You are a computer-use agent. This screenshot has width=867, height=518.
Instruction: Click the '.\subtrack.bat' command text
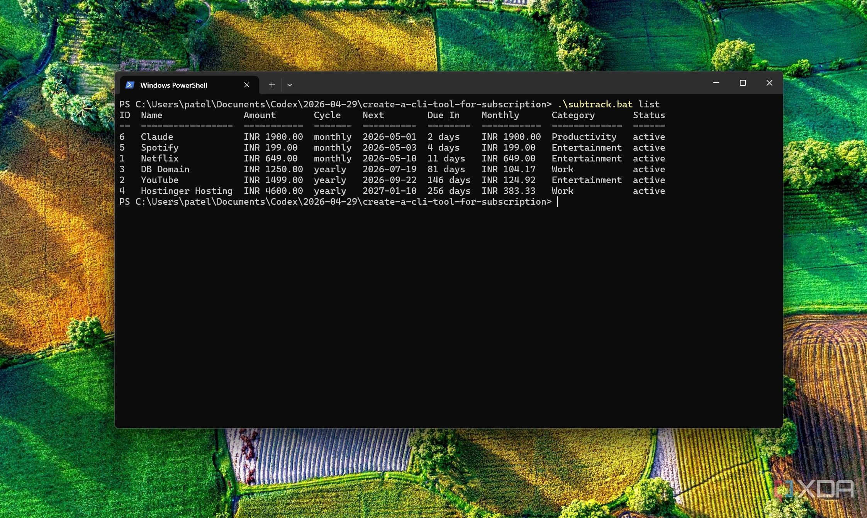point(595,104)
